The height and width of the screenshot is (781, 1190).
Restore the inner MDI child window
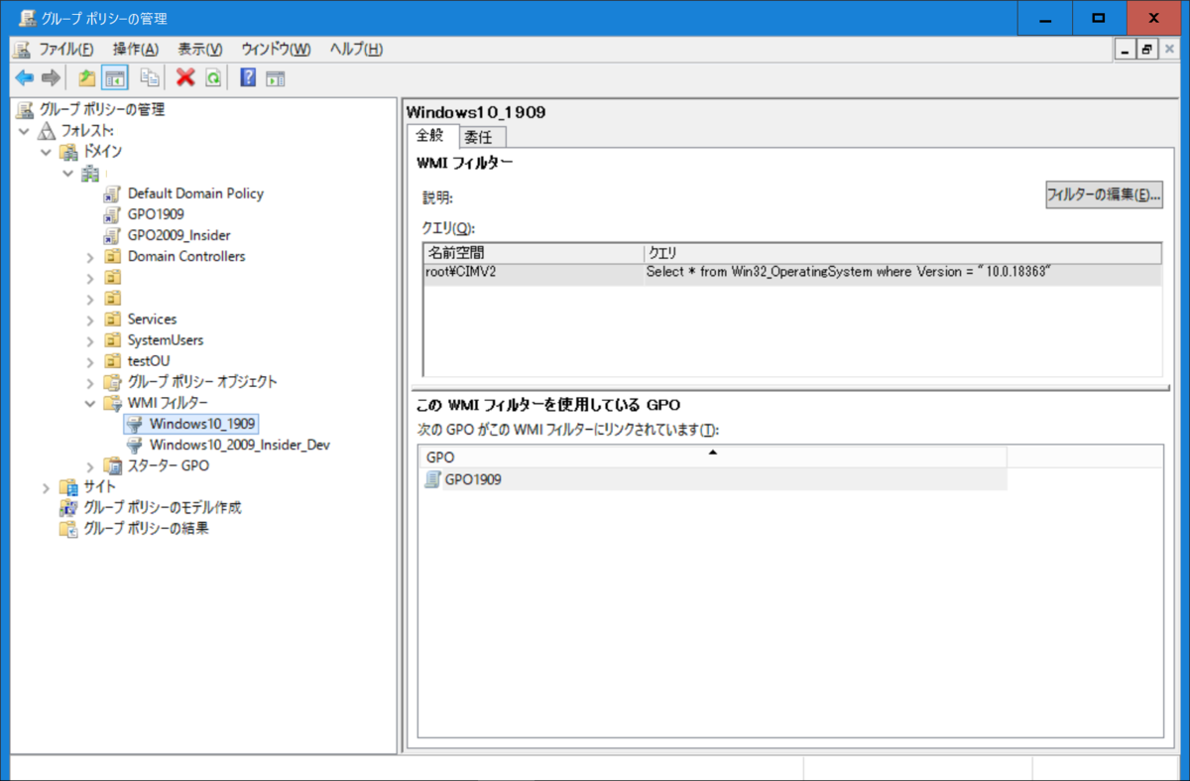[x=1147, y=50]
